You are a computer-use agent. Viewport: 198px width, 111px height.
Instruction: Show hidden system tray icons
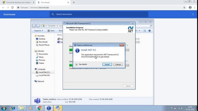click(x=168, y=108)
